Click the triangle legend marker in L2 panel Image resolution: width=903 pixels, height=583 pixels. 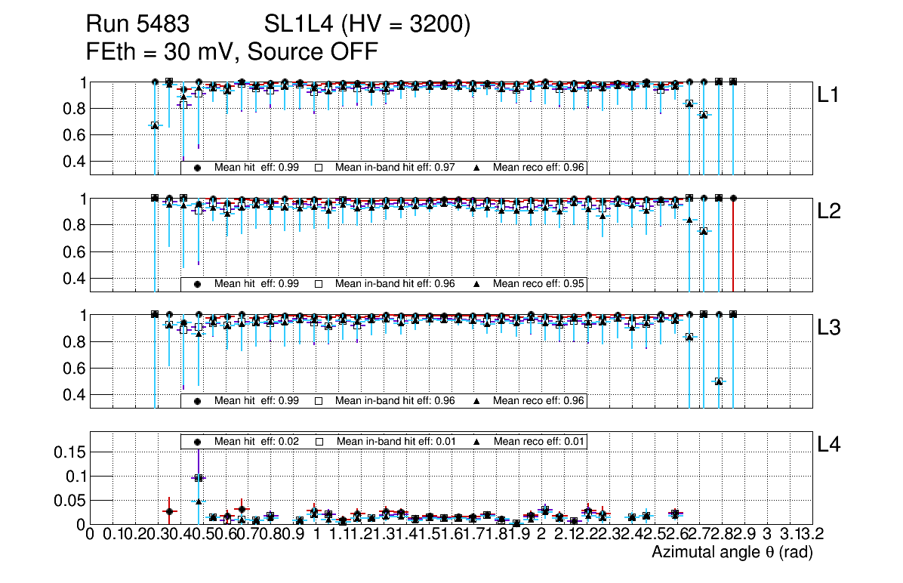476,284
